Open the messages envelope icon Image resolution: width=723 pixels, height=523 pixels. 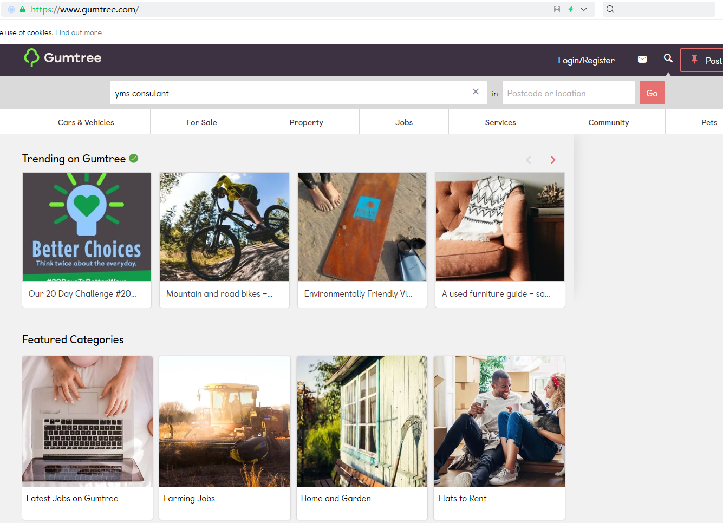tap(642, 60)
